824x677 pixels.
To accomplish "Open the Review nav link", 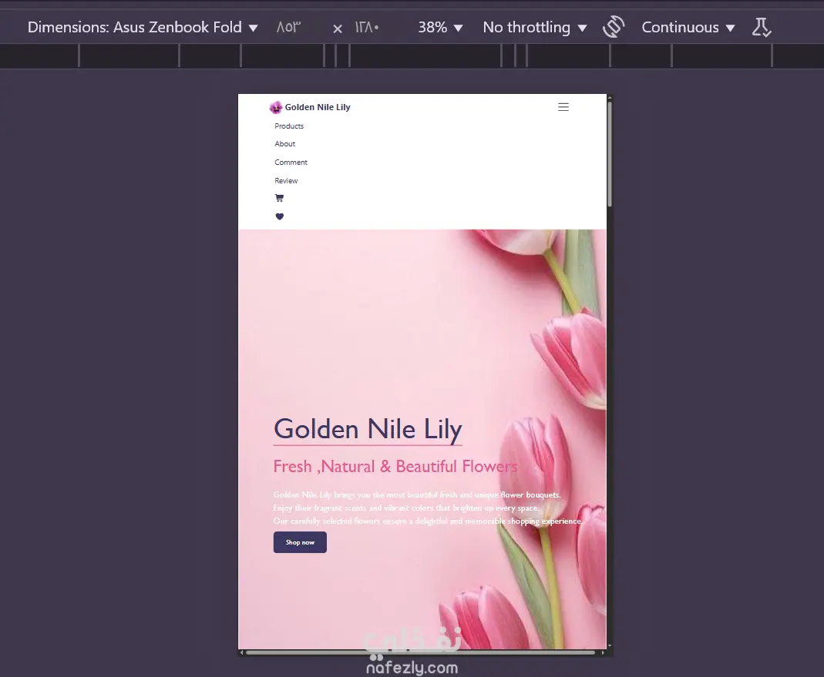I will click(286, 181).
